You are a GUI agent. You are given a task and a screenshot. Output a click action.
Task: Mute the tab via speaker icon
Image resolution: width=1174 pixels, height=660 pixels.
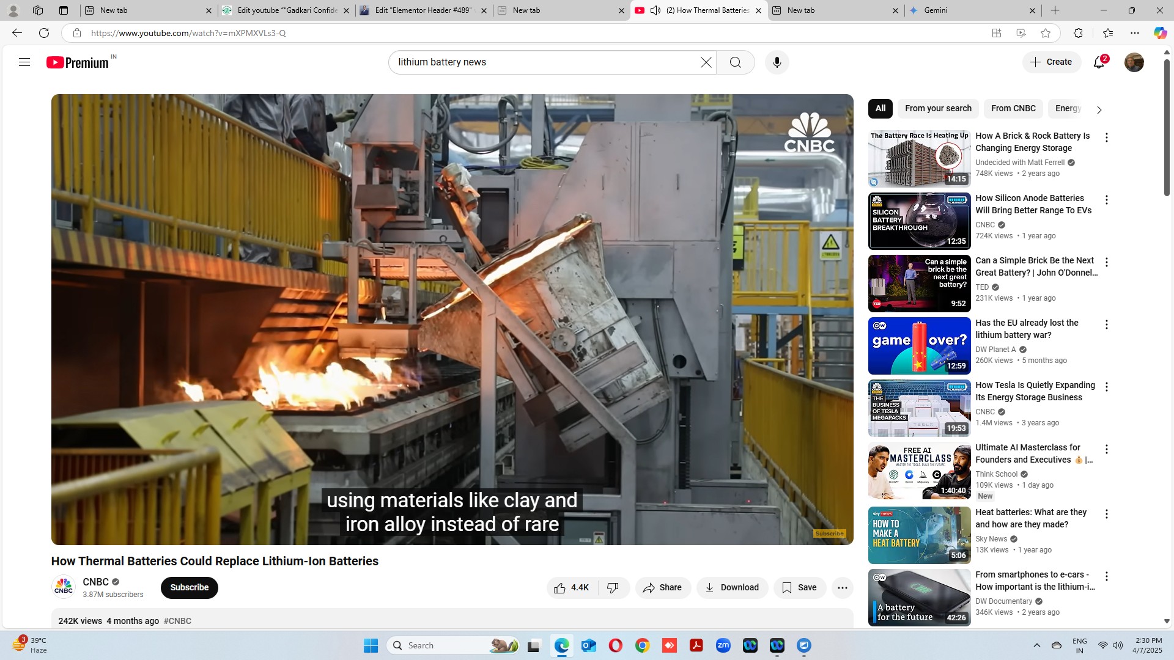pyautogui.click(x=655, y=10)
